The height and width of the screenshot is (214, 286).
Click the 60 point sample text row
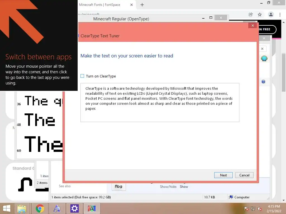pos(40,144)
